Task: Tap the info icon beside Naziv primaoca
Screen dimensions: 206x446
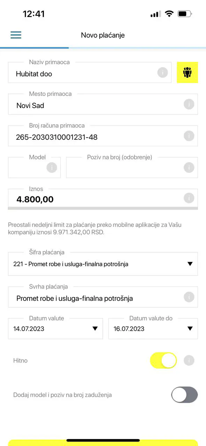Action: click(x=162, y=72)
